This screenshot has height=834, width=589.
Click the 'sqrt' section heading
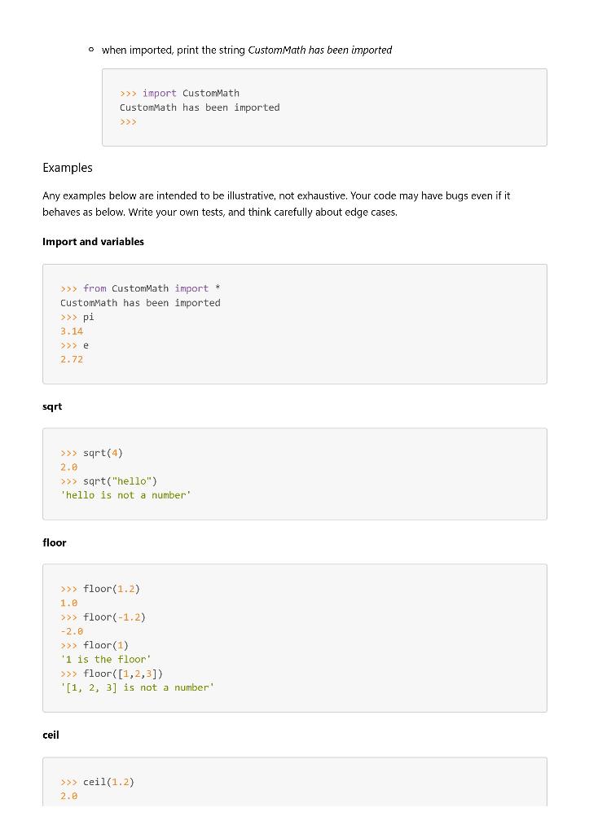[x=52, y=407]
